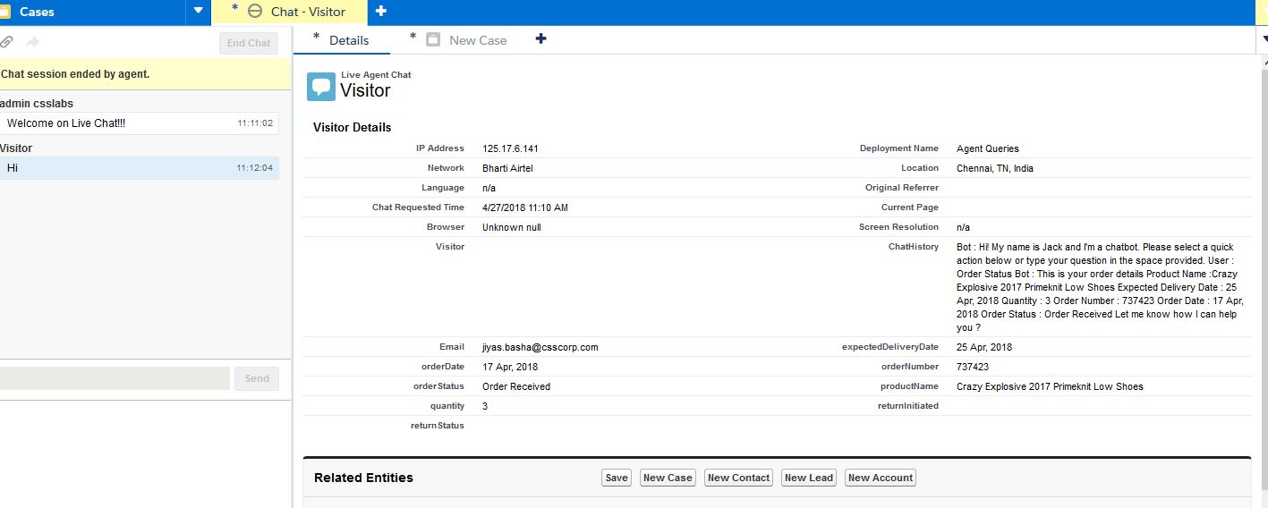Select the Details subtab
Image resolution: width=1268 pixels, height=508 pixels.
[x=348, y=40]
